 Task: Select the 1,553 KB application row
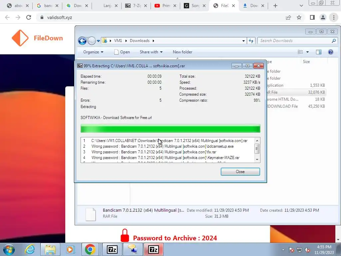(296, 85)
